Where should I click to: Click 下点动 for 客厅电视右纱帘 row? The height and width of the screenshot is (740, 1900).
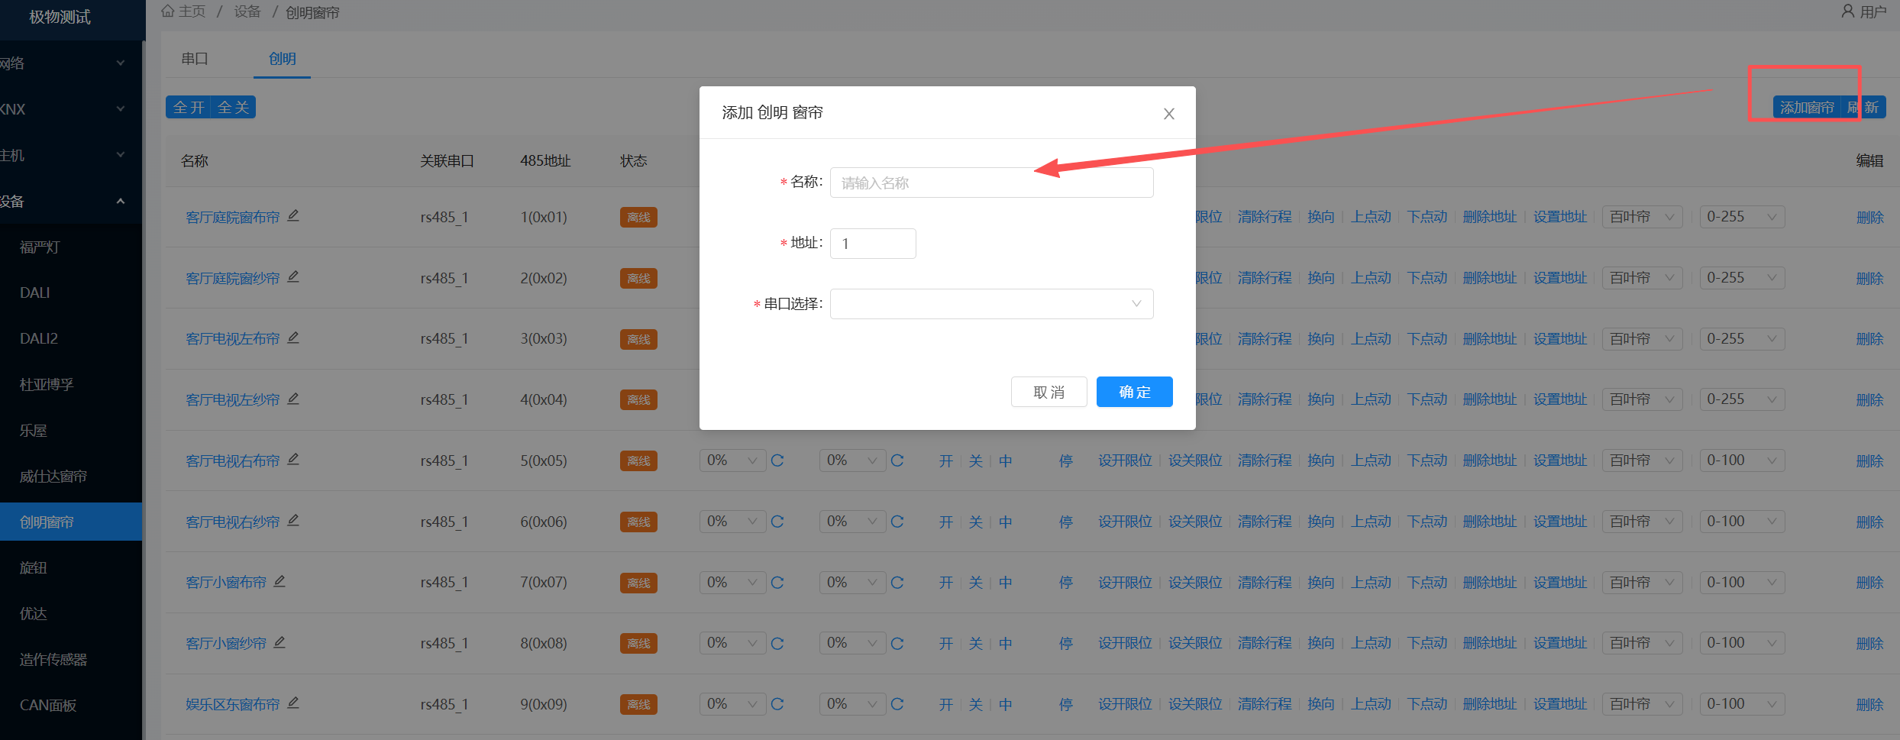(1427, 522)
